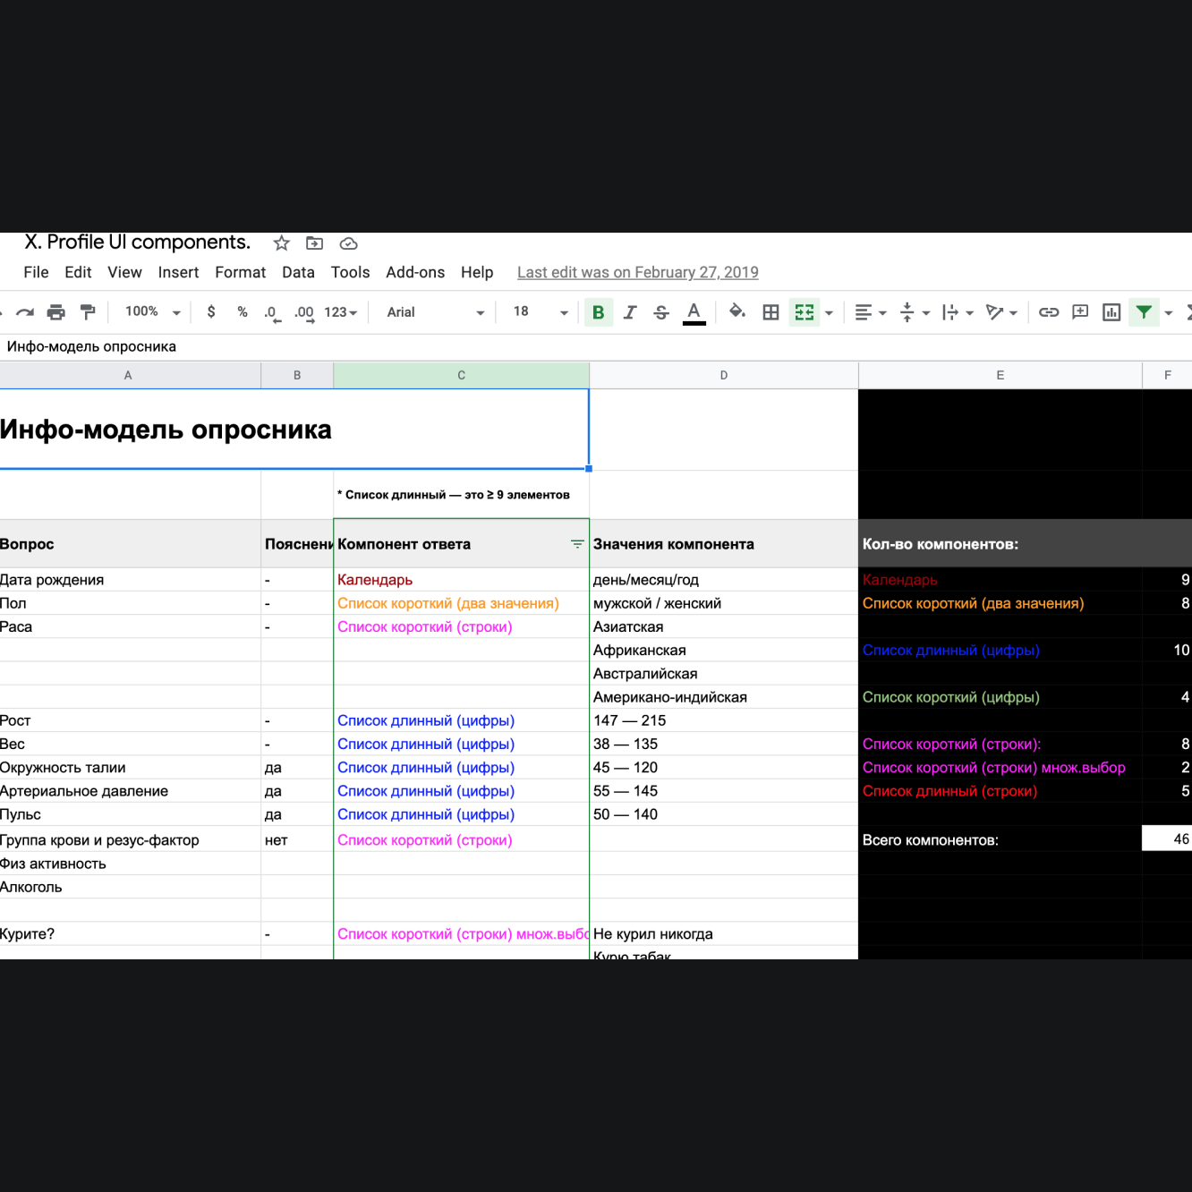Click the insert chart icon

[1111, 312]
